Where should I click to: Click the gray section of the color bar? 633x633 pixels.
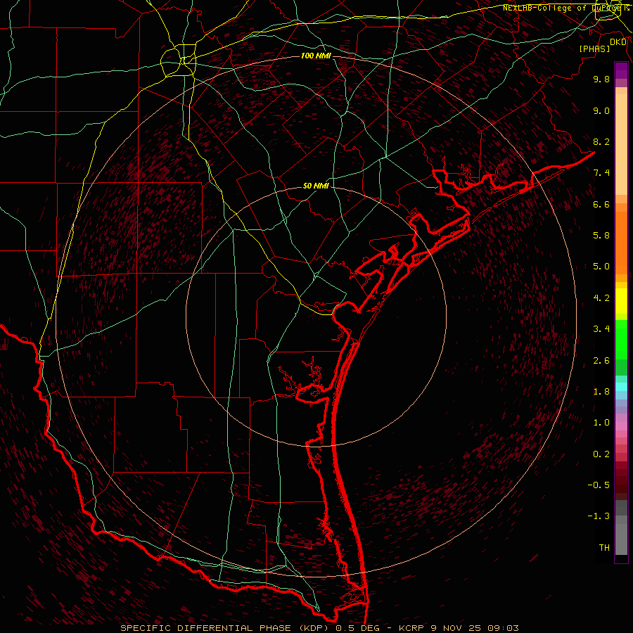tap(621, 527)
